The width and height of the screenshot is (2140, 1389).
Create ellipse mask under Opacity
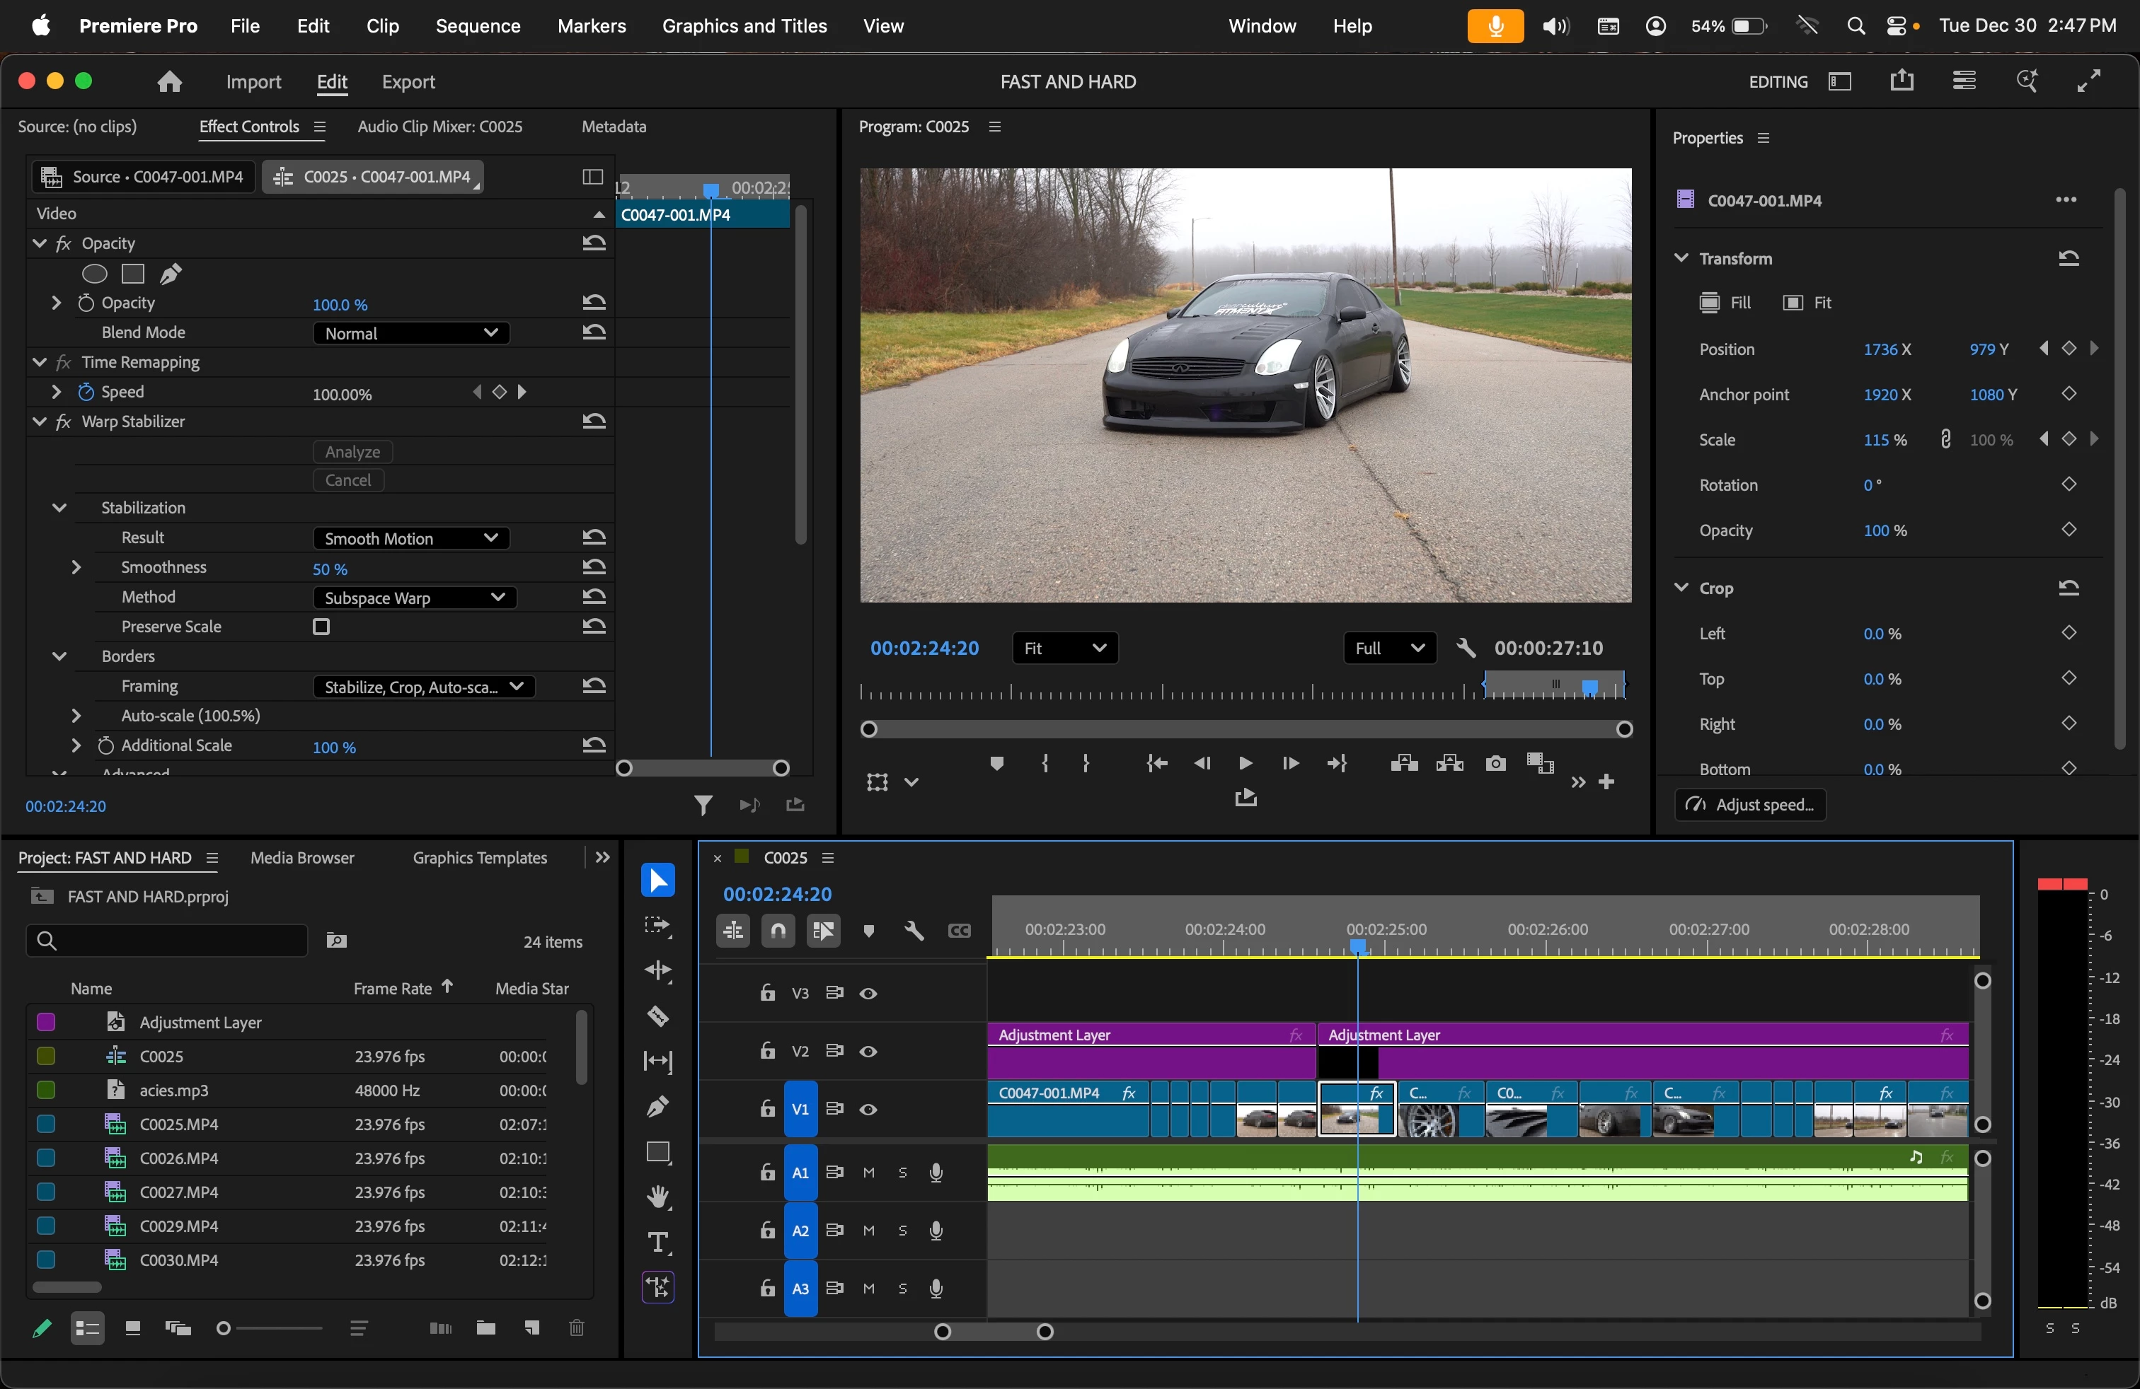point(94,273)
